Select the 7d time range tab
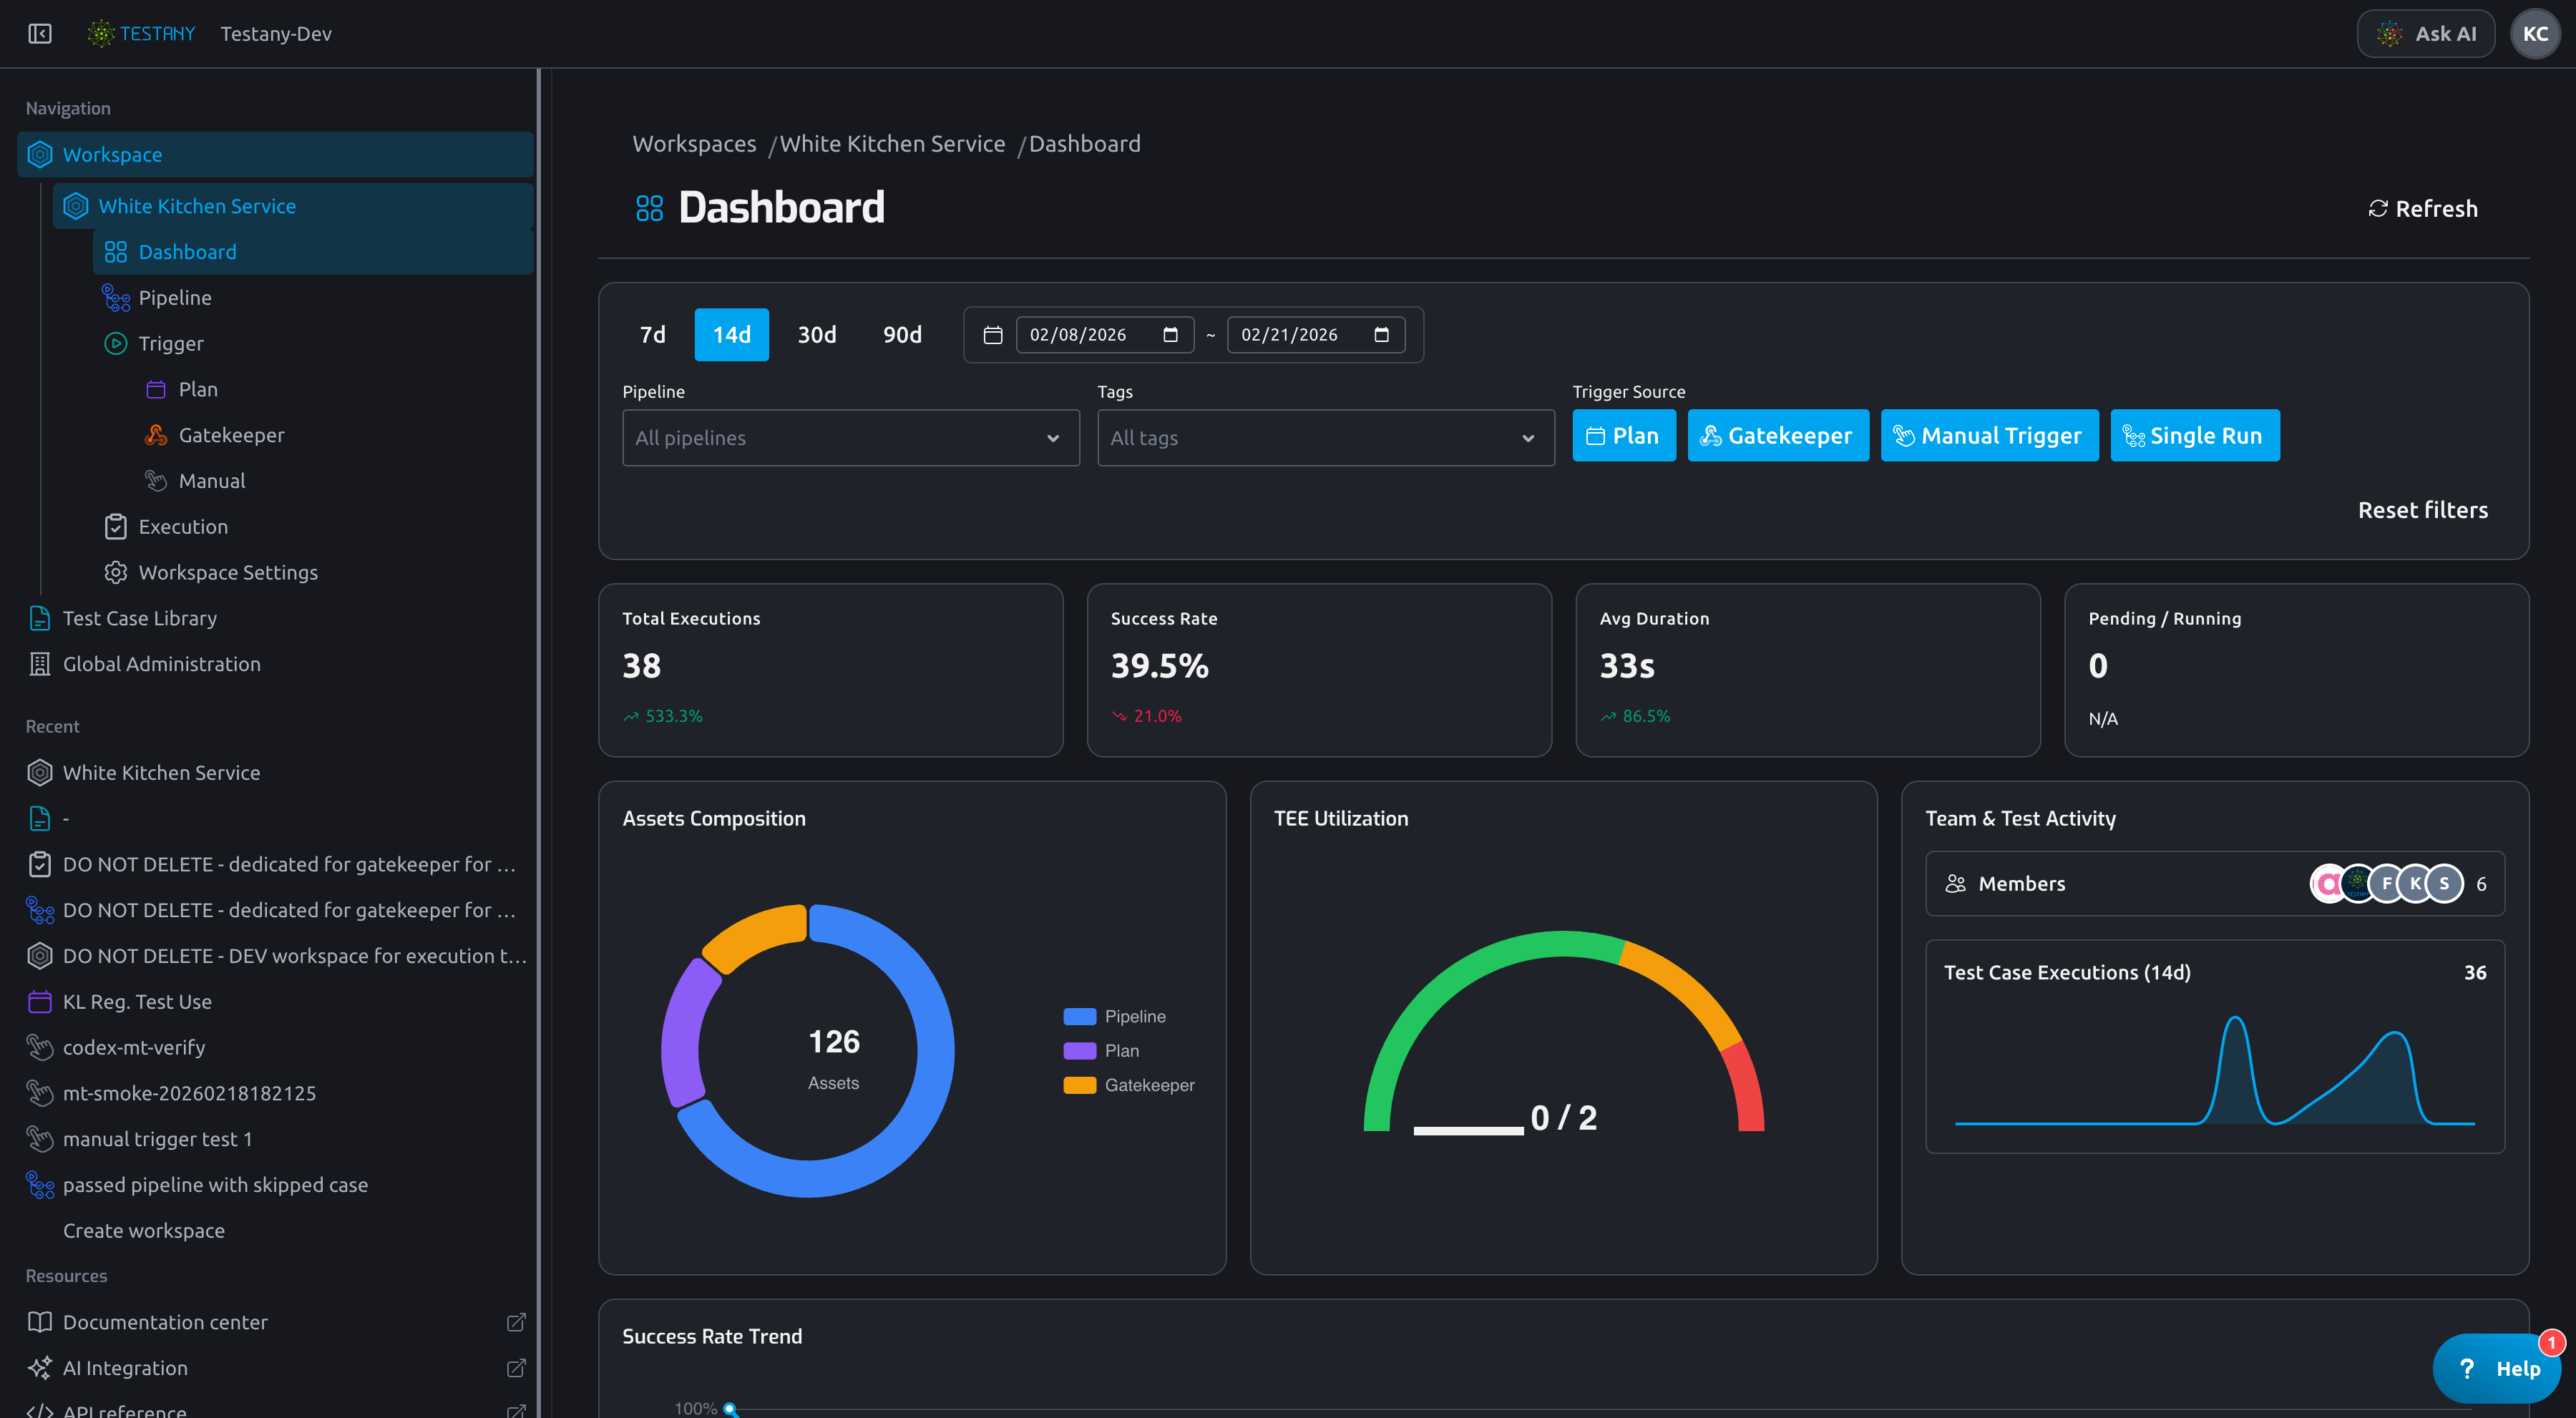 652,335
